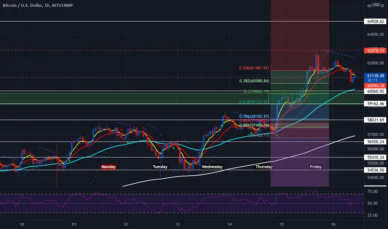Image resolution: width=388 pixels, height=229 pixels.
Task: Click date 13 on the time axis
Action: [177, 224]
